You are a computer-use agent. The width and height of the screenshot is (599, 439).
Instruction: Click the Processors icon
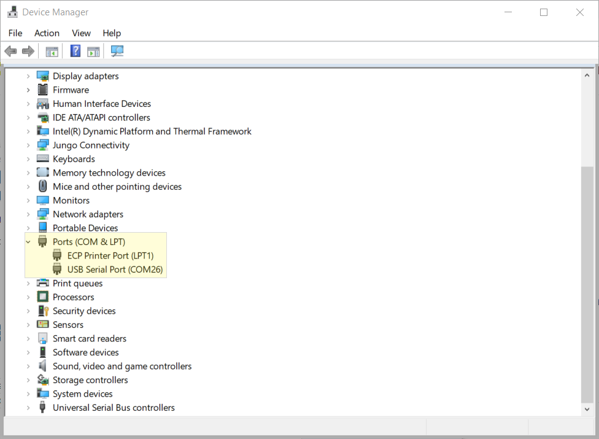(43, 297)
